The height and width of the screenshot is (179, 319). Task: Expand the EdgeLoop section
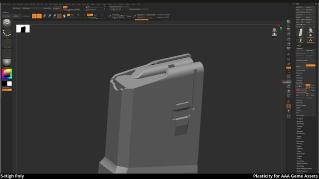[x=299, y=73]
